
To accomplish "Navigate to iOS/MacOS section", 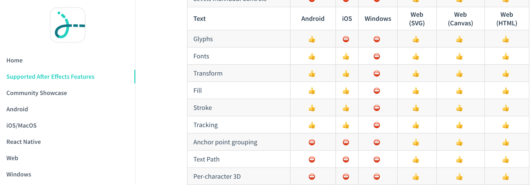I will [22, 126].
